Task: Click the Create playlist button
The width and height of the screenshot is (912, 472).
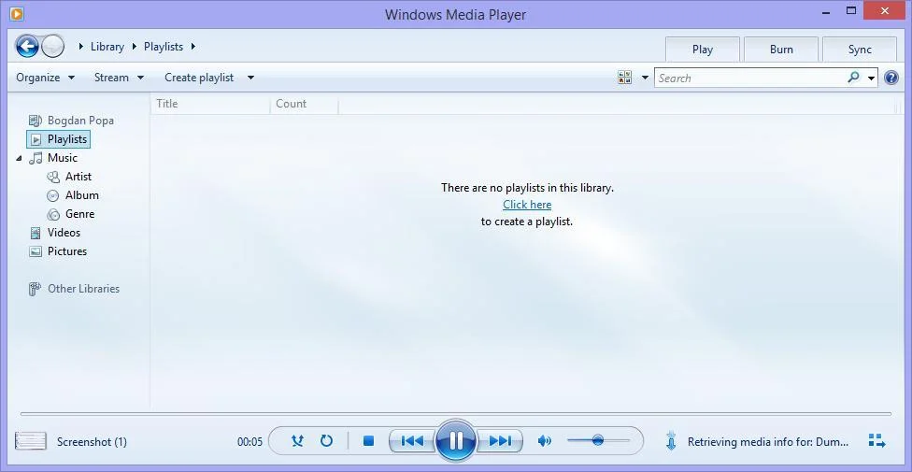Action: [x=199, y=78]
